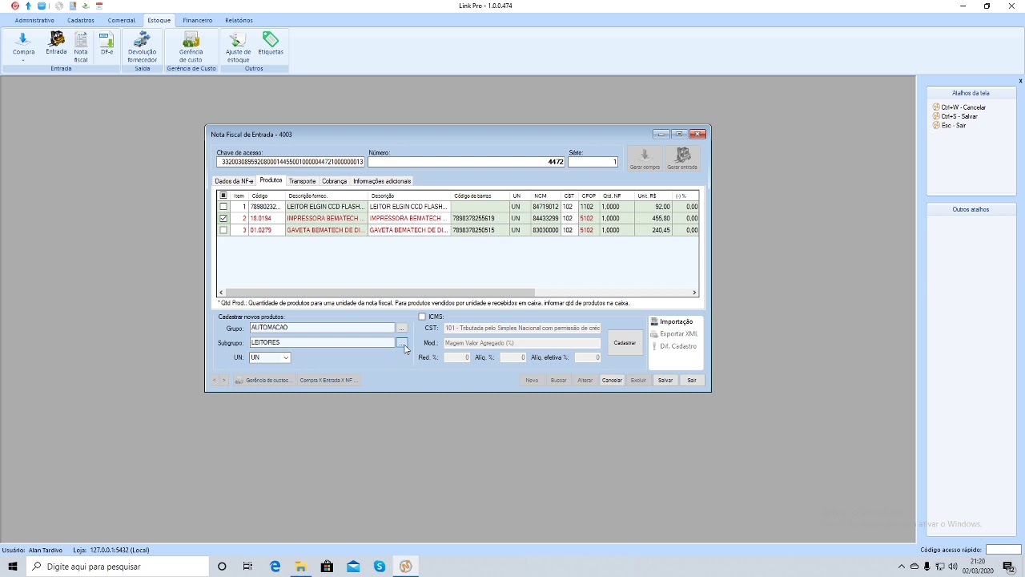Screen dimensions: 1025x577
Task: Open the Transporte tab
Action: (x=303, y=181)
